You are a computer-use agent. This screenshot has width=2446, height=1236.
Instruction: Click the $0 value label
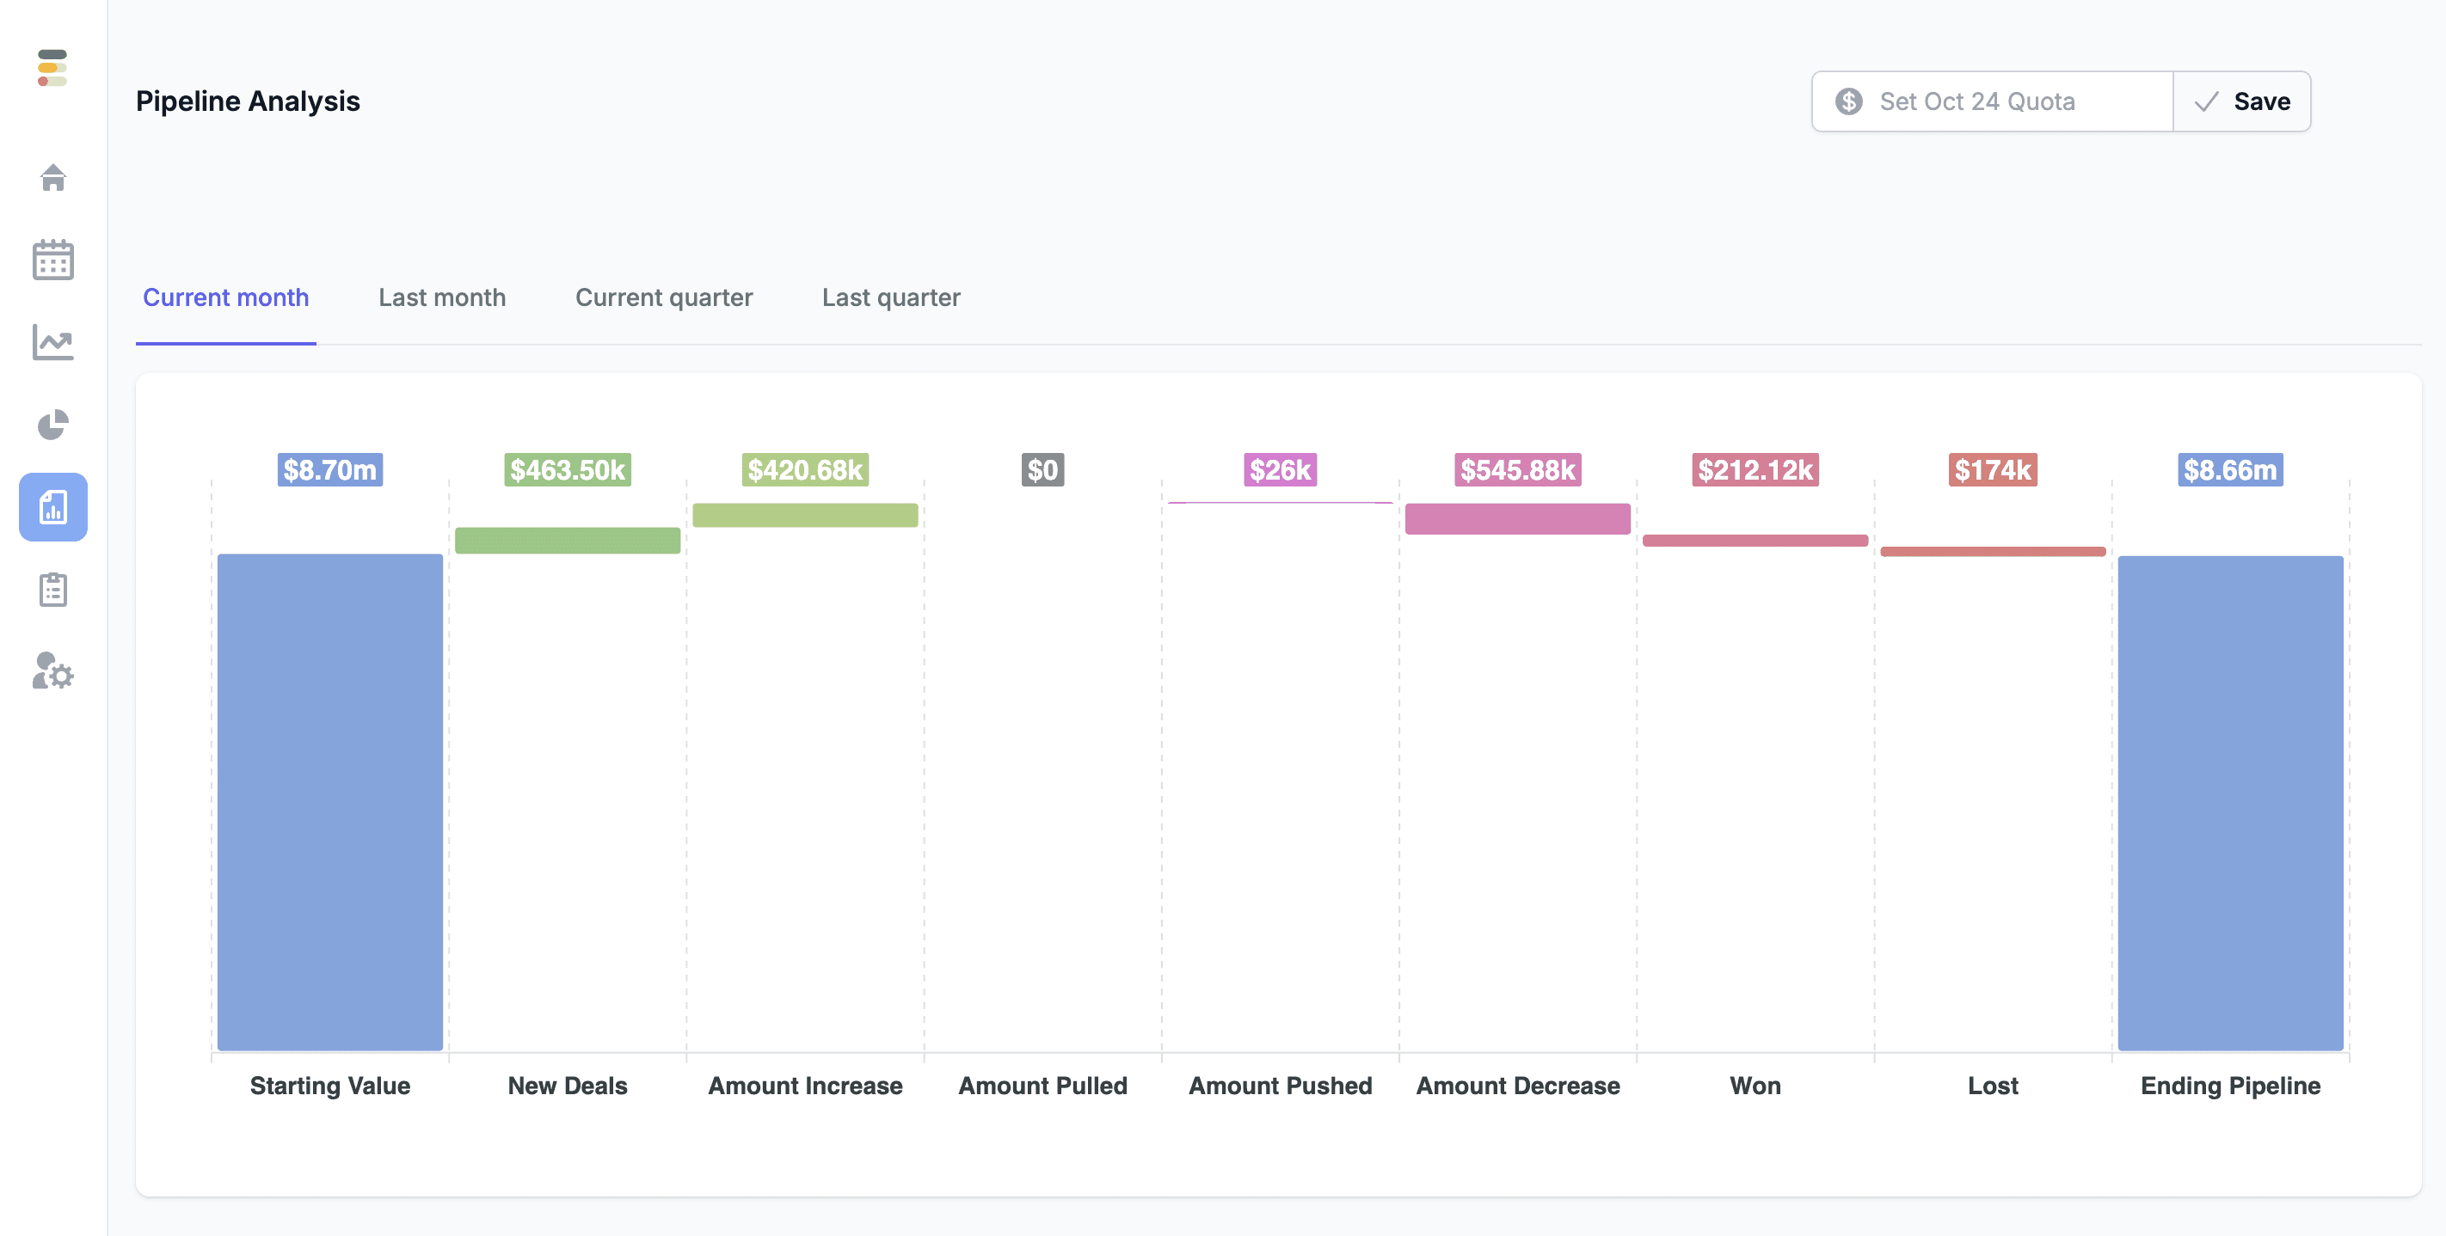coord(1042,470)
